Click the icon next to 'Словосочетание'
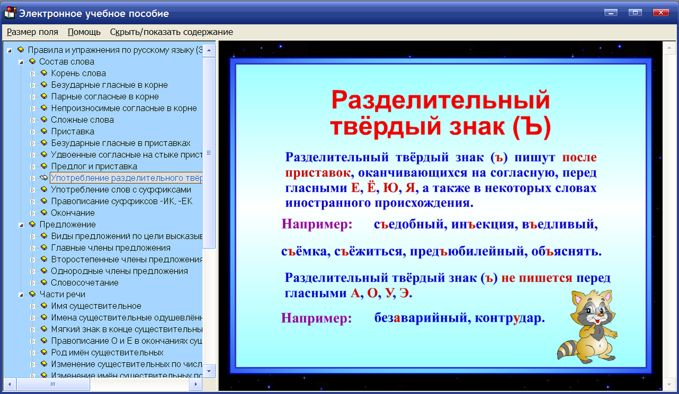This screenshot has width=679, height=394. click(x=43, y=282)
